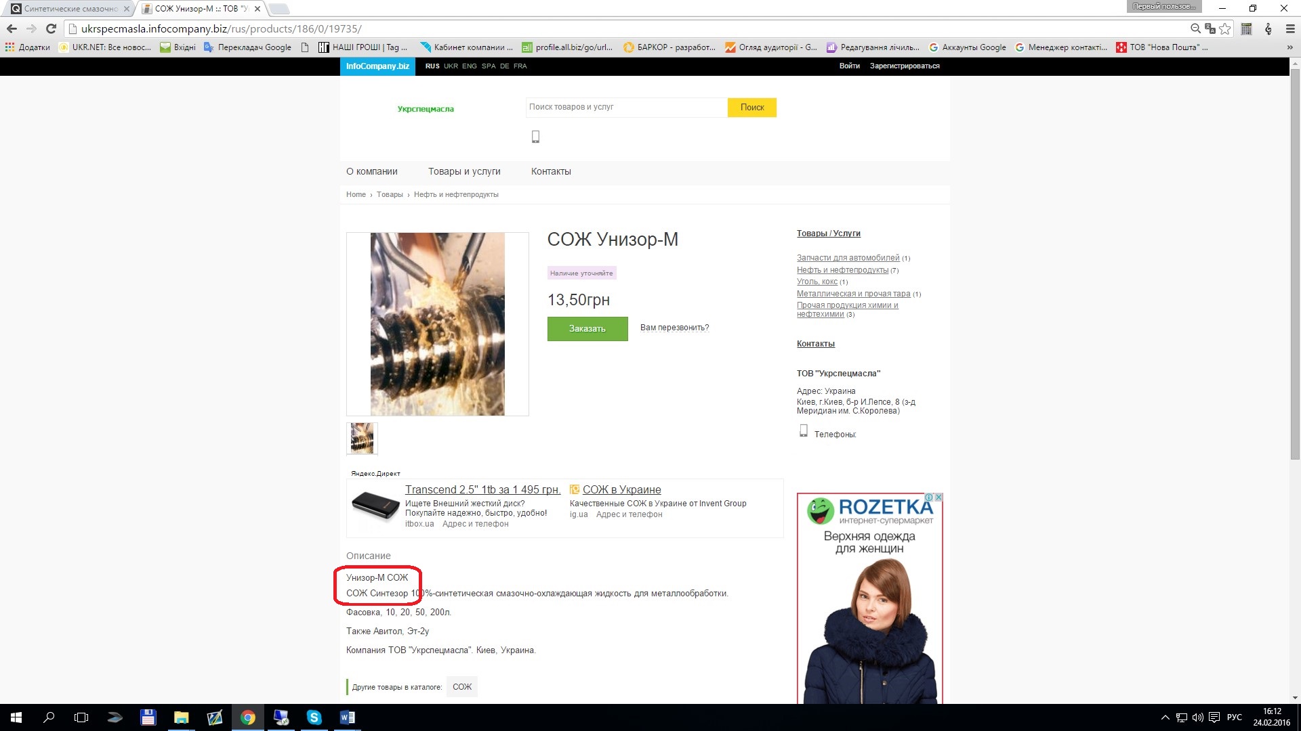The height and width of the screenshot is (731, 1301).
Task: Switch to the Синтетические смазочно browser tab
Action: tap(70, 9)
